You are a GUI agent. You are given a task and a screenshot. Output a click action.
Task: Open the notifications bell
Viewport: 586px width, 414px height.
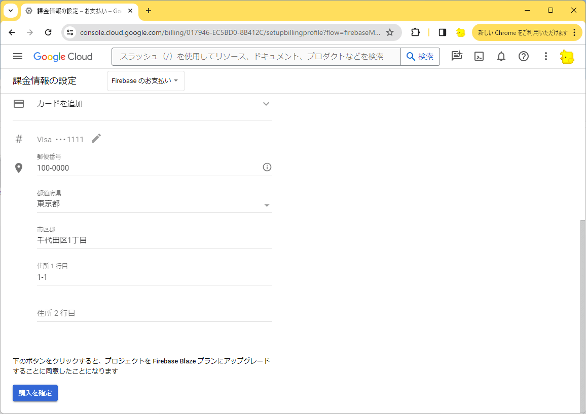click(x=501, y=56)
